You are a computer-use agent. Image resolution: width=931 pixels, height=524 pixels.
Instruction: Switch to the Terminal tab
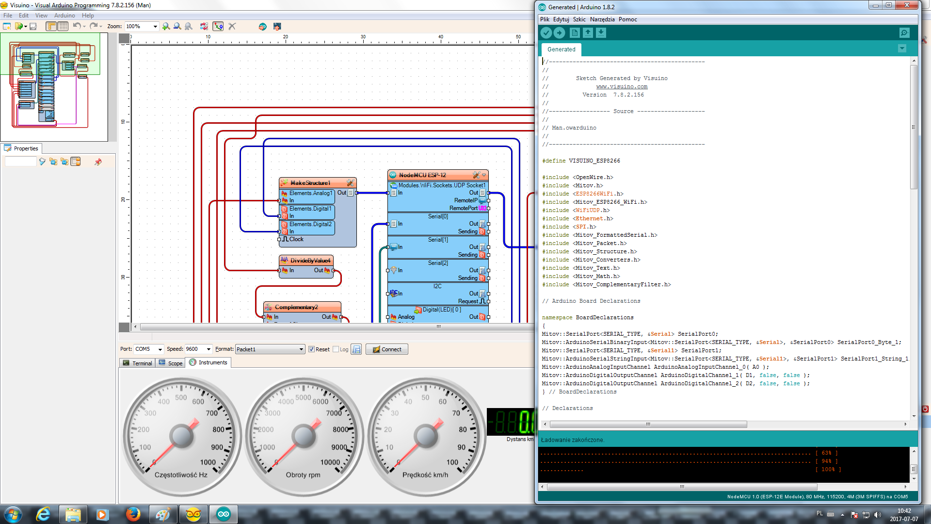[x=137, y=363]
